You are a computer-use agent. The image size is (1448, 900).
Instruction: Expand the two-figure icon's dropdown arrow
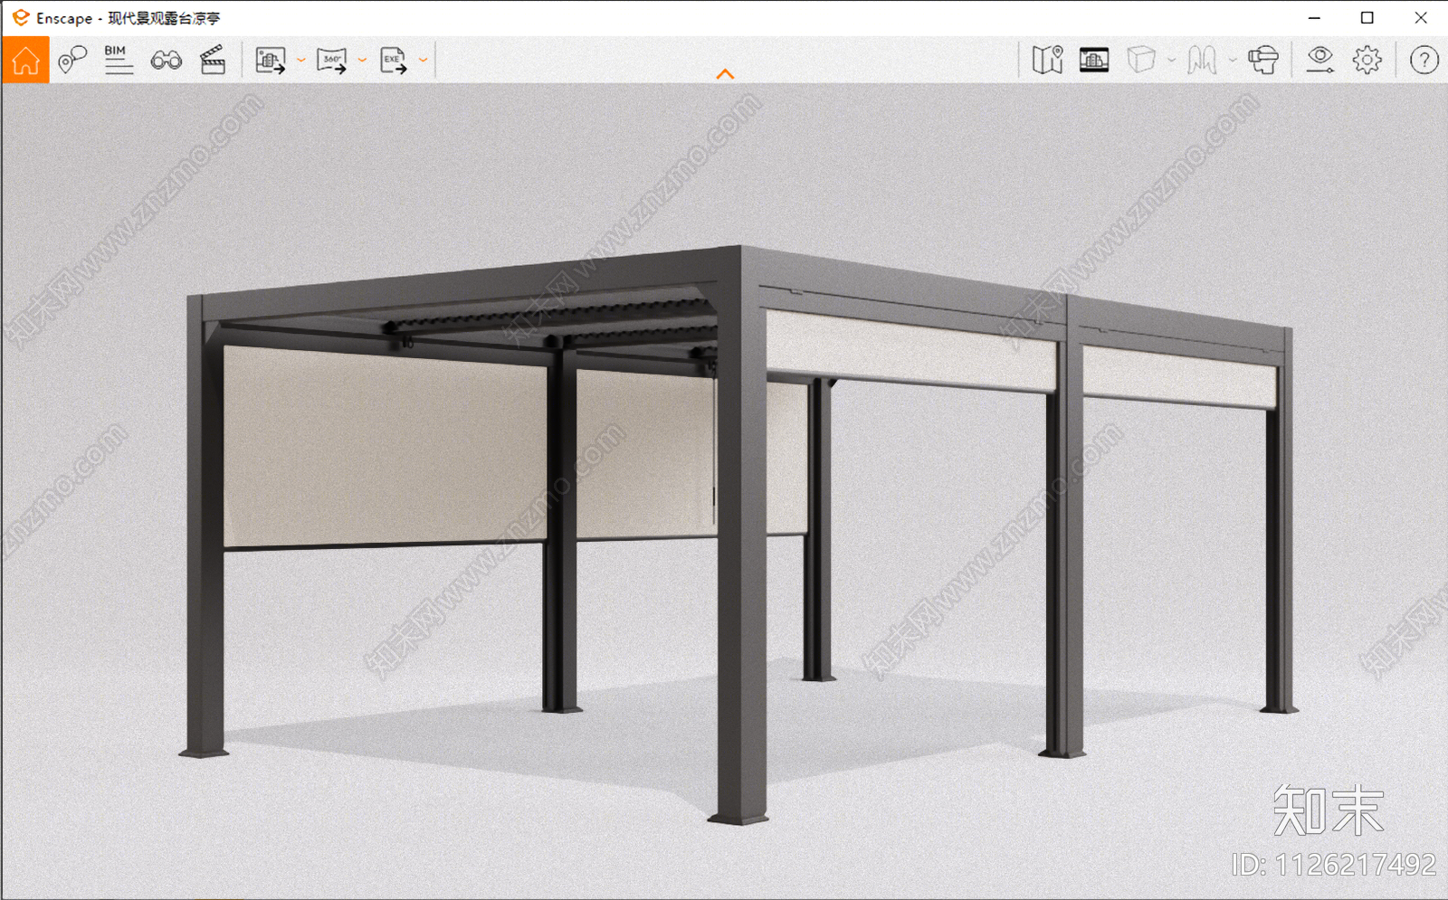(1232, 61)
